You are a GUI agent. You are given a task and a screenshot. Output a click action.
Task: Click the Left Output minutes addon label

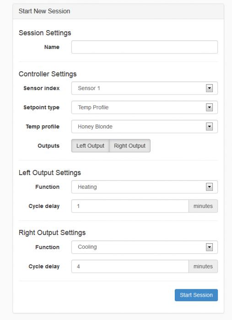[x=203, y=206]
